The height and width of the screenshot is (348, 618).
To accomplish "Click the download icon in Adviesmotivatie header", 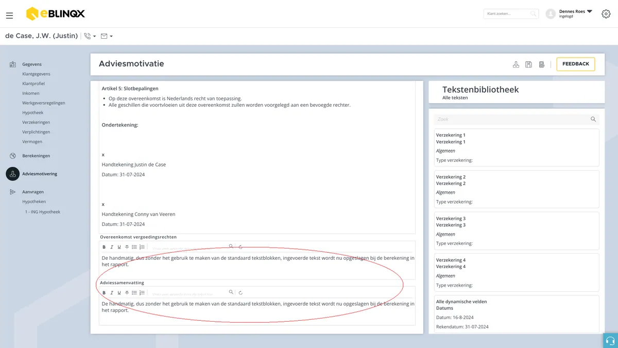I will (x=516, y=64).
